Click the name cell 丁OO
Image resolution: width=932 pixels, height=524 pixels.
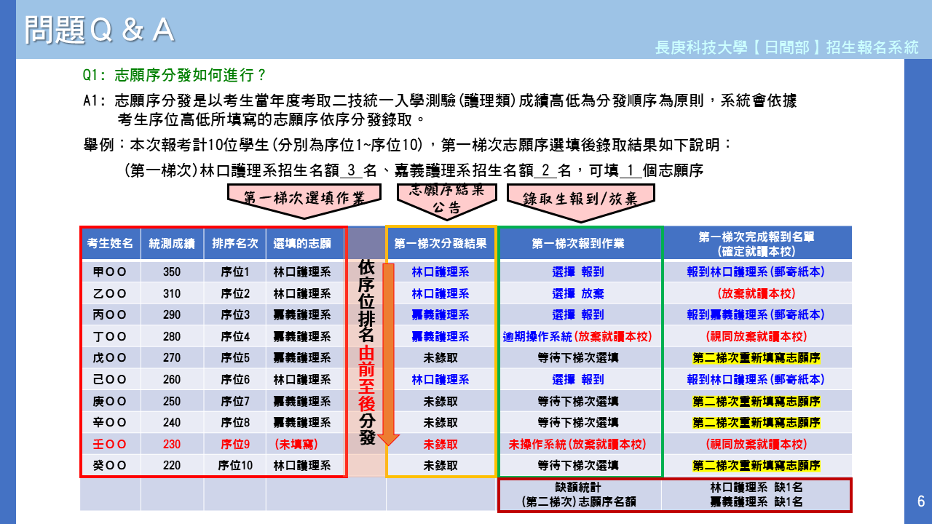[x=110, y=337]
